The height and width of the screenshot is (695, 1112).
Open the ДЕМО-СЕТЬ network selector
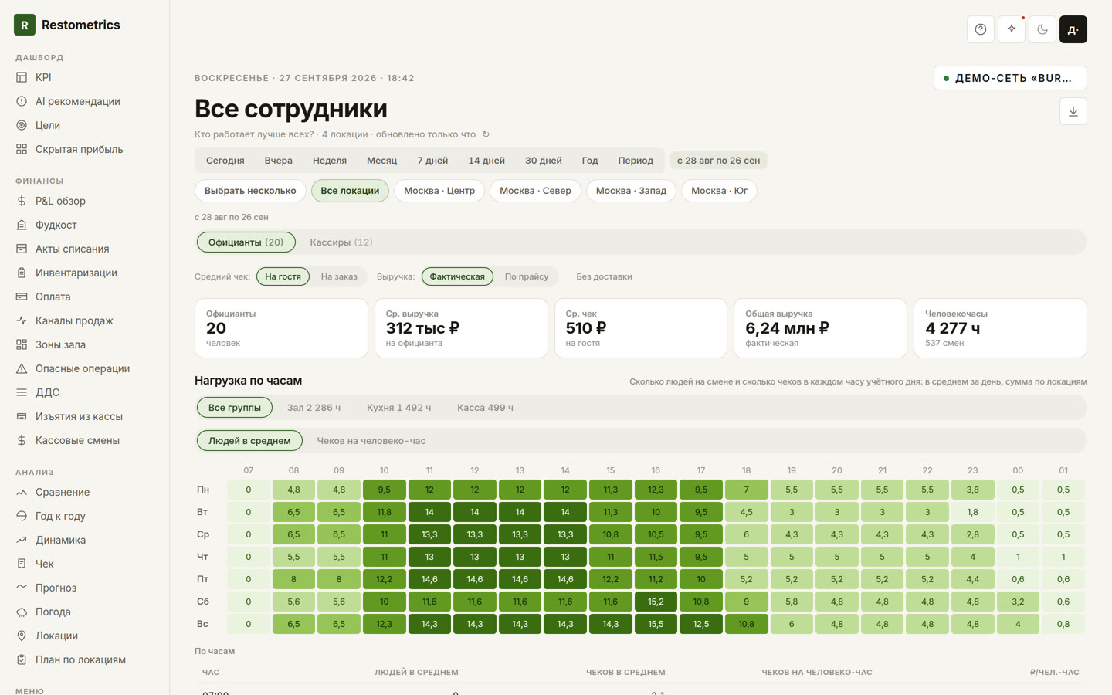[x=1010, y=78]
